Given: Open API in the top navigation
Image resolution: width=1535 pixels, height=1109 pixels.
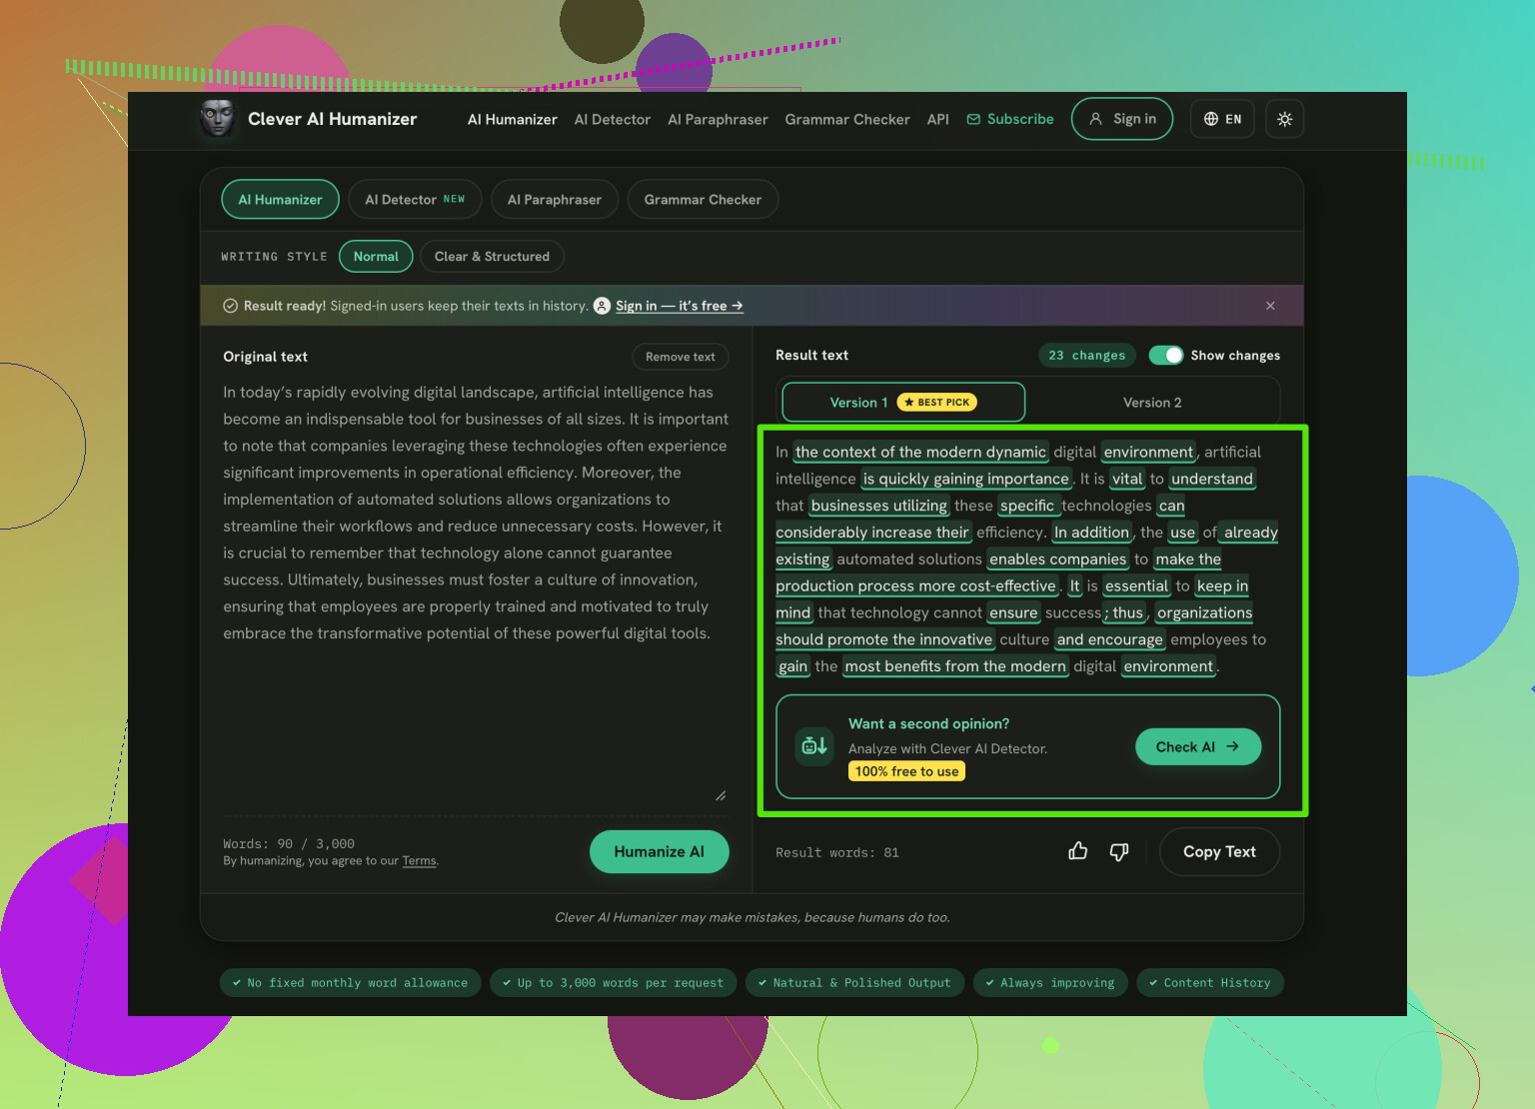Looking at the screenshot, I should tap(937, 119).
